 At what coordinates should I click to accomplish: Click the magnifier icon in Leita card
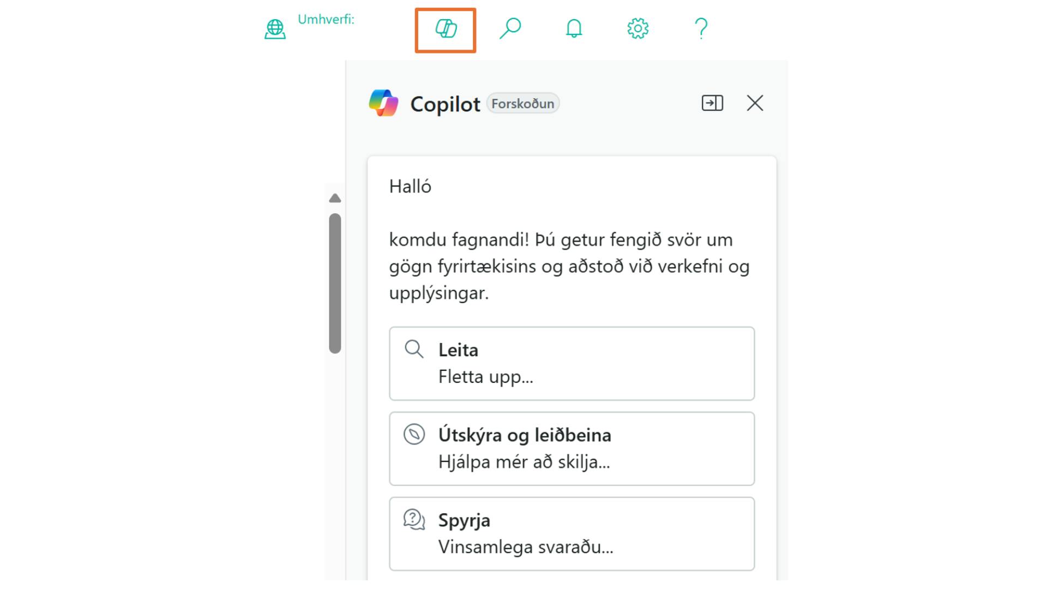[414, 349]
